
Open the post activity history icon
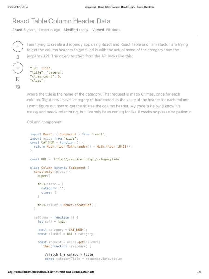(18, 87)
